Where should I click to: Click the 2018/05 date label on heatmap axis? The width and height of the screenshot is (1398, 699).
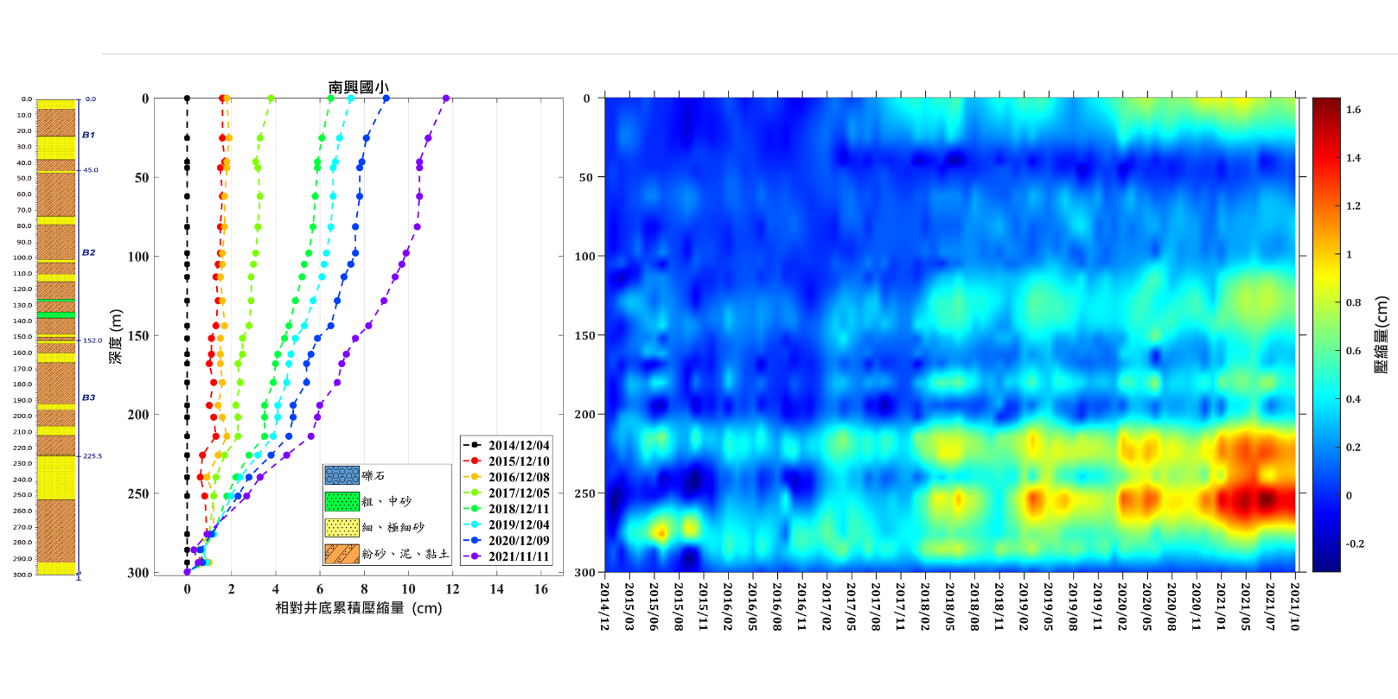tap(950, 606)
